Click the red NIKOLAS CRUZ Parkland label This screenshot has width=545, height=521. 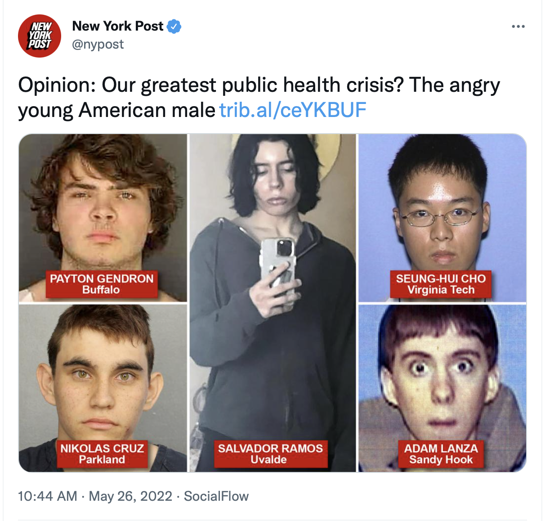(x=102, y=454)
